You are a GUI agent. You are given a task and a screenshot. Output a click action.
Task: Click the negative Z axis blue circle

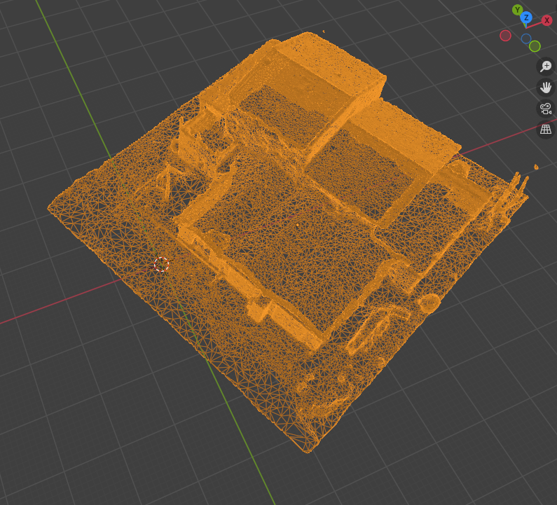526,39
